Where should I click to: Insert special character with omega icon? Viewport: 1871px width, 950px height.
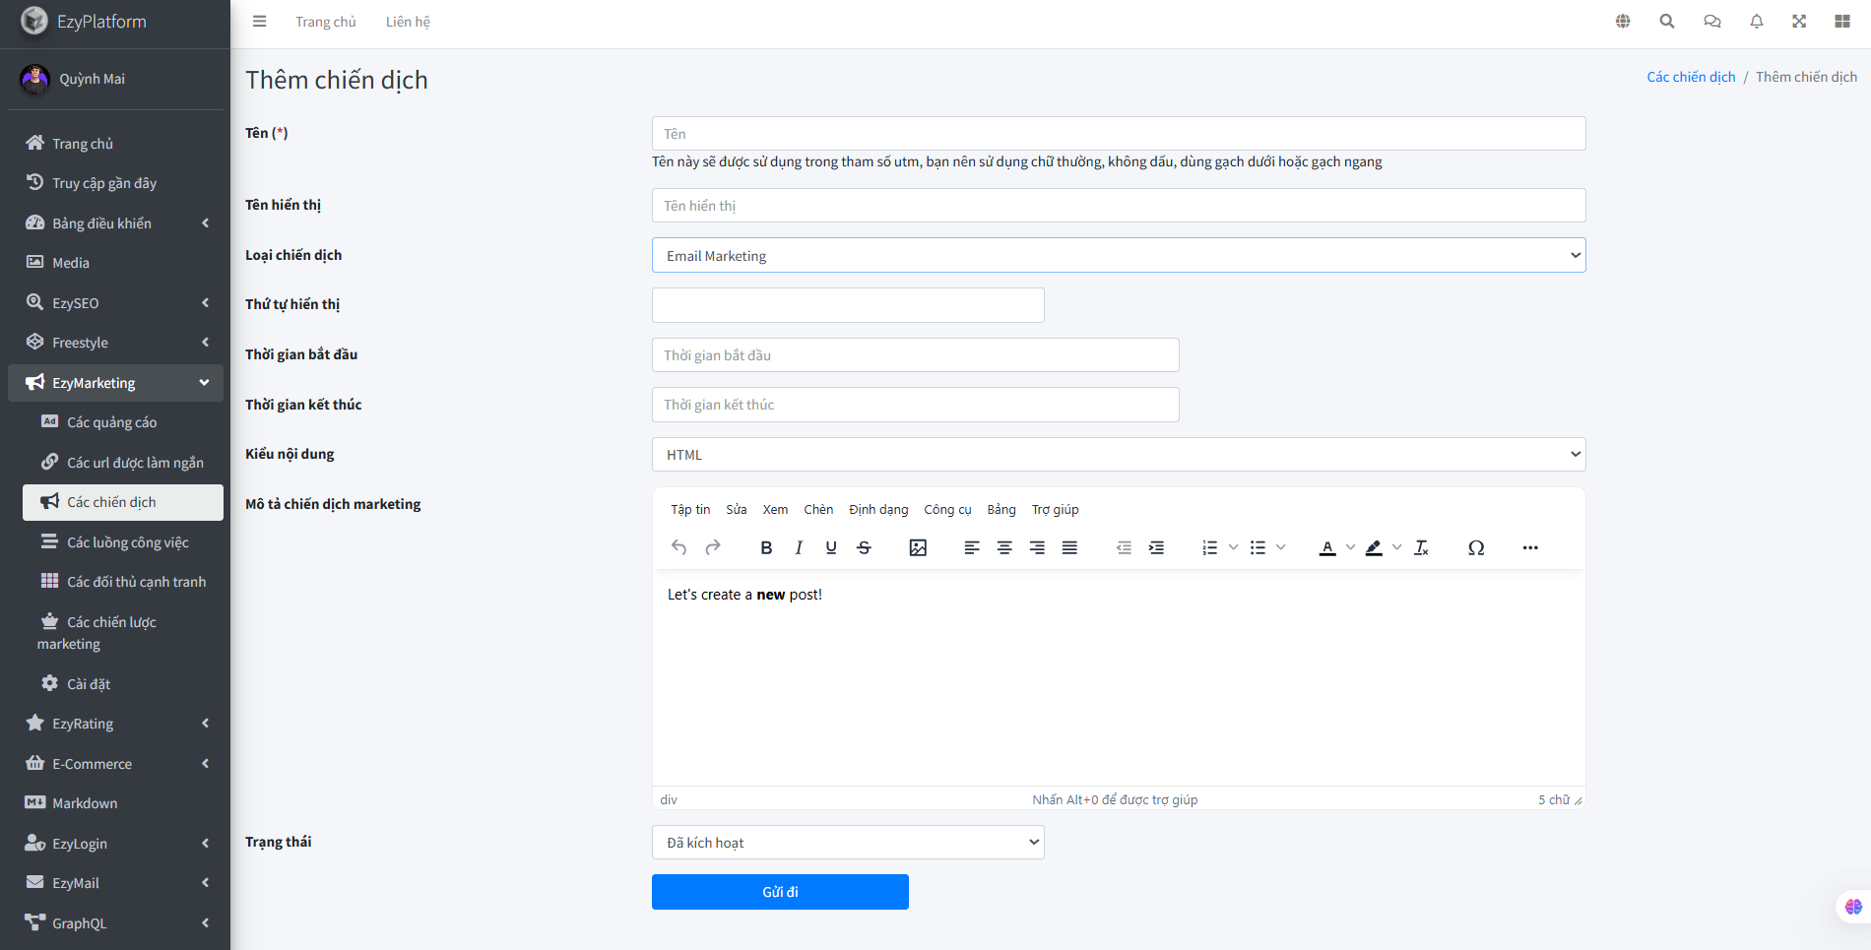[1476, 547]
